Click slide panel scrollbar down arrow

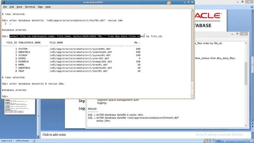[x=38, y=137]
